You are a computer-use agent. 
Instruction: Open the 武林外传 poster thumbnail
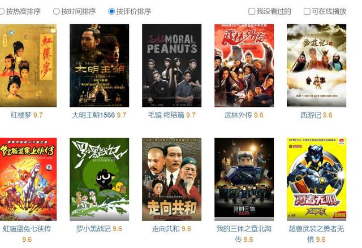click(244, 66)
